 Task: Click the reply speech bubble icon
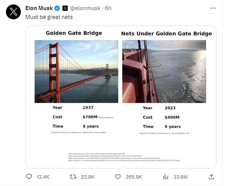click(29, 177)
